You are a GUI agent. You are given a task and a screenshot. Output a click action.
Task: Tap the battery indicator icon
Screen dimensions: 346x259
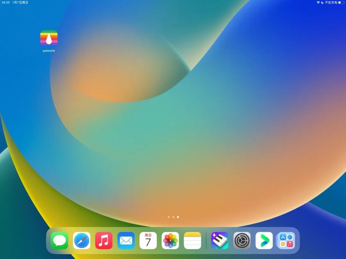tap(341, 3)
